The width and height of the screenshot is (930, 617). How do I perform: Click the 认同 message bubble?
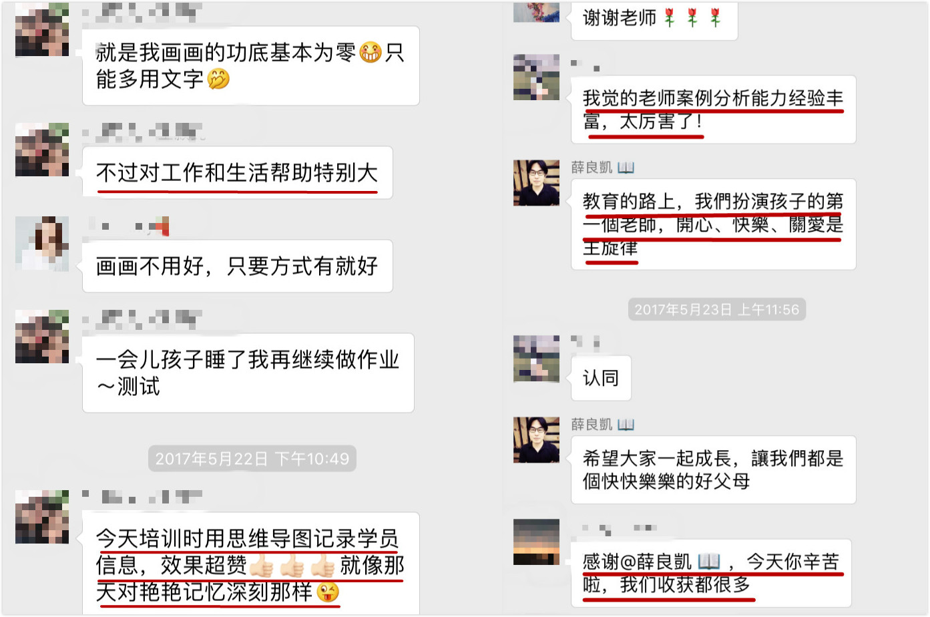[601, 378]
